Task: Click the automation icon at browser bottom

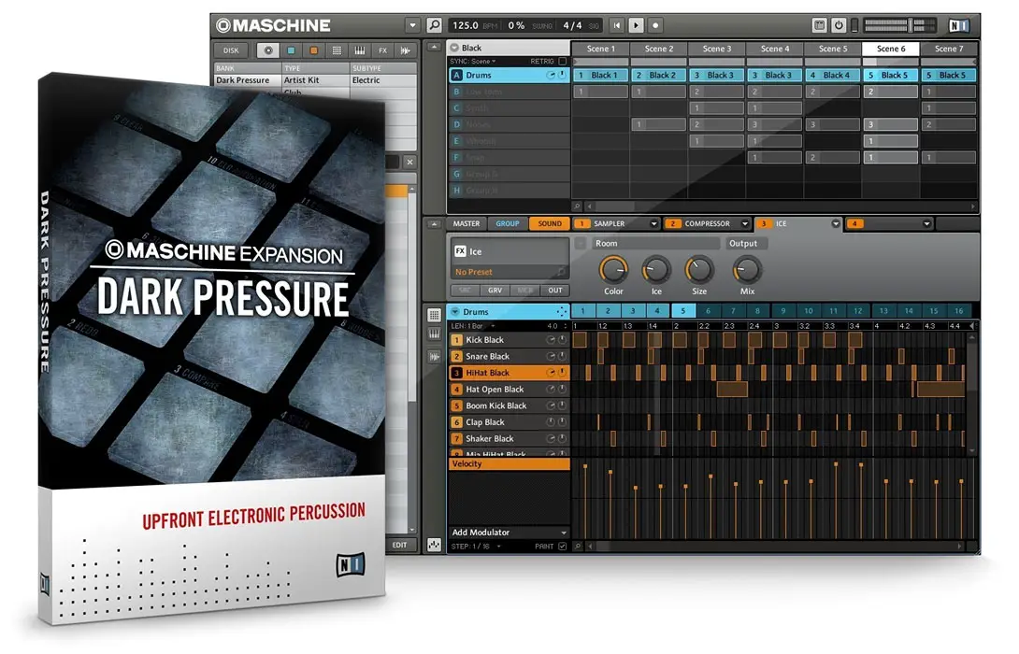Action: [434, 545]
